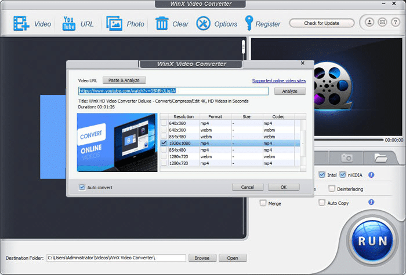The image size is (406, 275).
Task: Click the snapshot camera tab icon
Action: pyautogui.click(x=347, y=157)
